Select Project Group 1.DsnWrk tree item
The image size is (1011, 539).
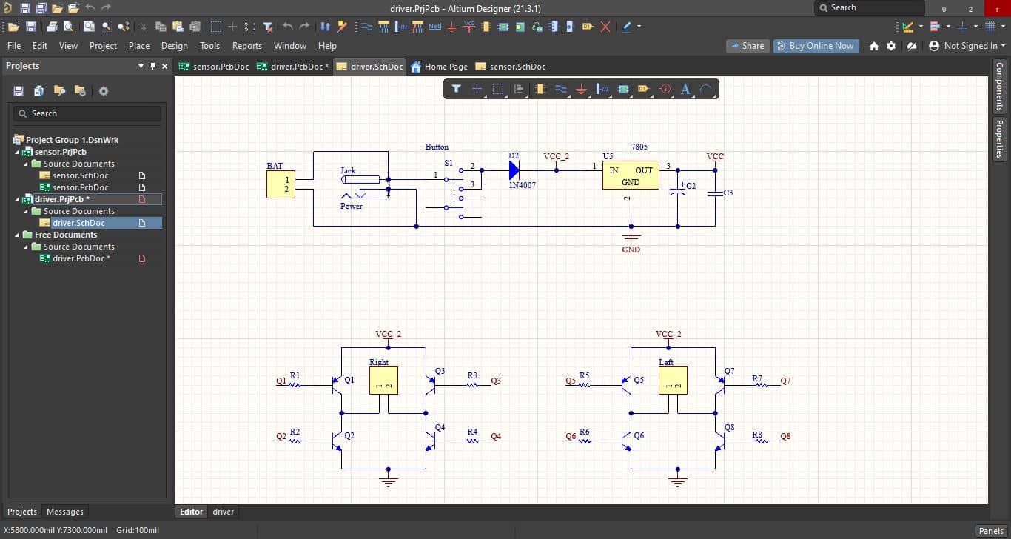tap(72, 140)
